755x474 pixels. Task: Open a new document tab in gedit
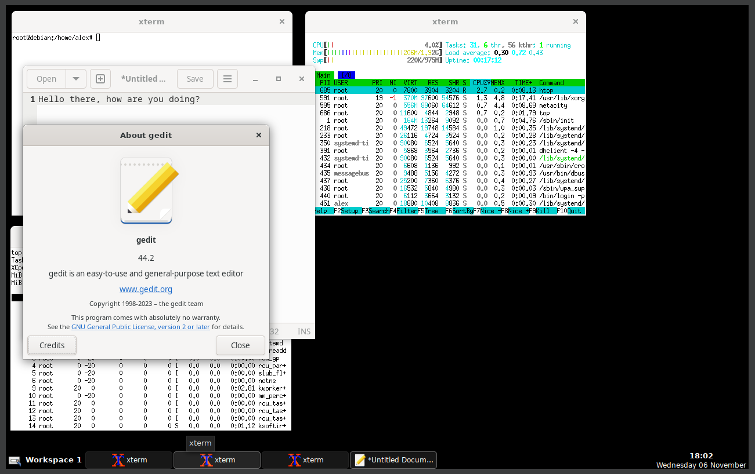tap(100, 79)
